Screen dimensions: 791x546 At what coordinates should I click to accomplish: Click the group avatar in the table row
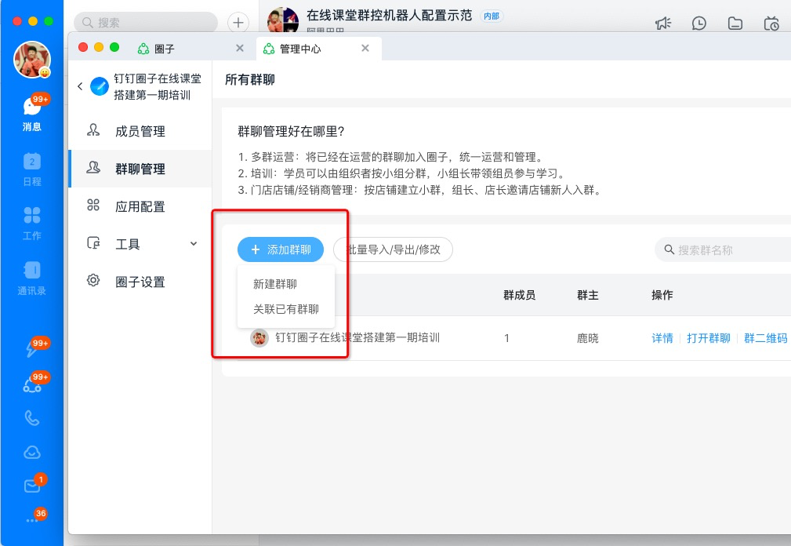coord(259,337)
